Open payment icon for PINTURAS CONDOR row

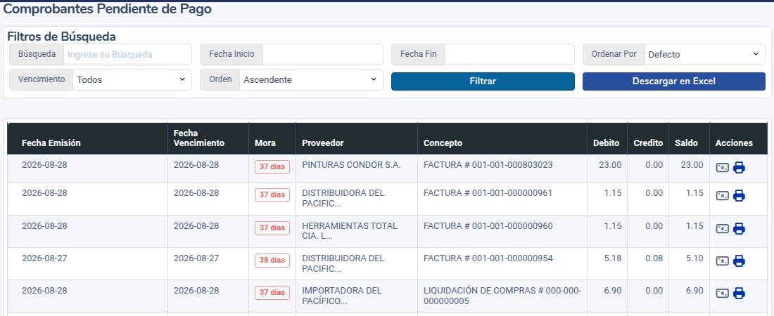pyautogui.click(x=722, y=168)
